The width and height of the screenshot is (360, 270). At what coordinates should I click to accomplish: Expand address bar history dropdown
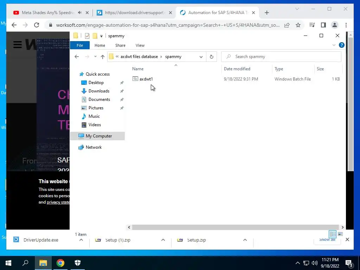pyautogui.click(x=201, y=57)
